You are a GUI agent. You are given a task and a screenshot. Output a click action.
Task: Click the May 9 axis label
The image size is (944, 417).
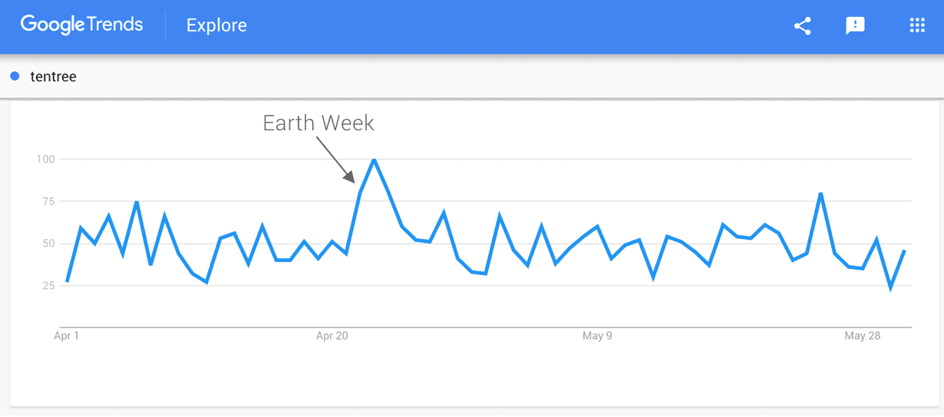click(x=598, y=336)
